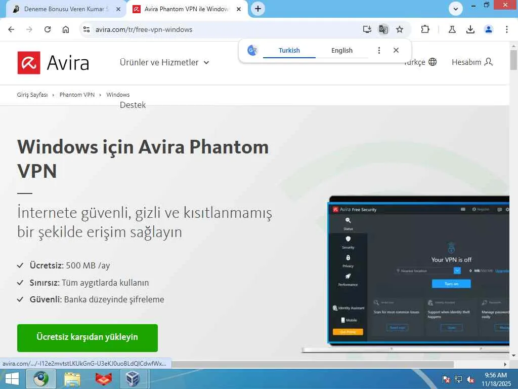Image resolution: width=518 pixels, height=389 pixels.
Task: Click the horizontal scrollbar at bottom
Action: (x=312, y=364)
